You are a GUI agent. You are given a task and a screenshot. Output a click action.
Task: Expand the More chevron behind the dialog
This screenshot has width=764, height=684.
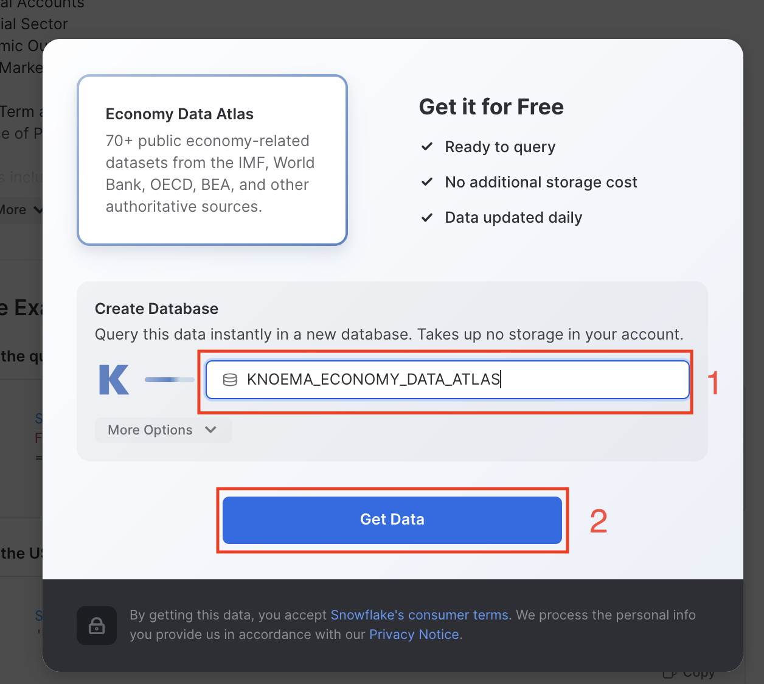click(x=38, y=210)
